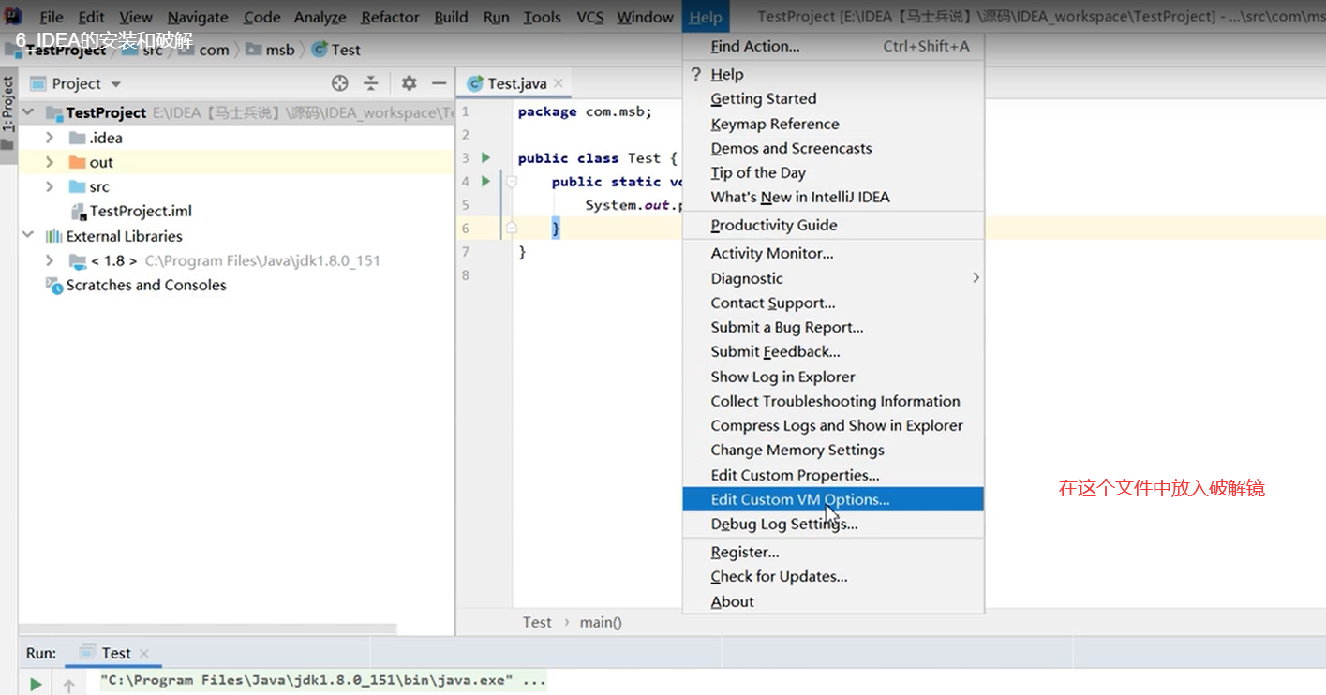Screen dimensions: 1326x695
Task: Open the Window menu
Action: point(645,17)
